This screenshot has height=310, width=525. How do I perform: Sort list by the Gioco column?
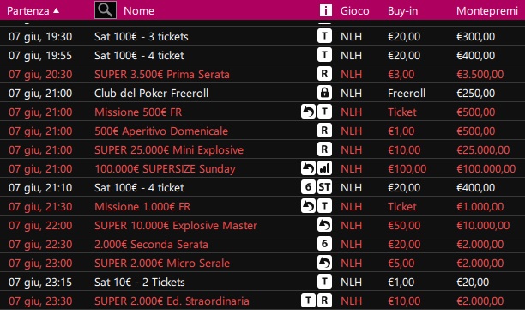click(354, 10)
